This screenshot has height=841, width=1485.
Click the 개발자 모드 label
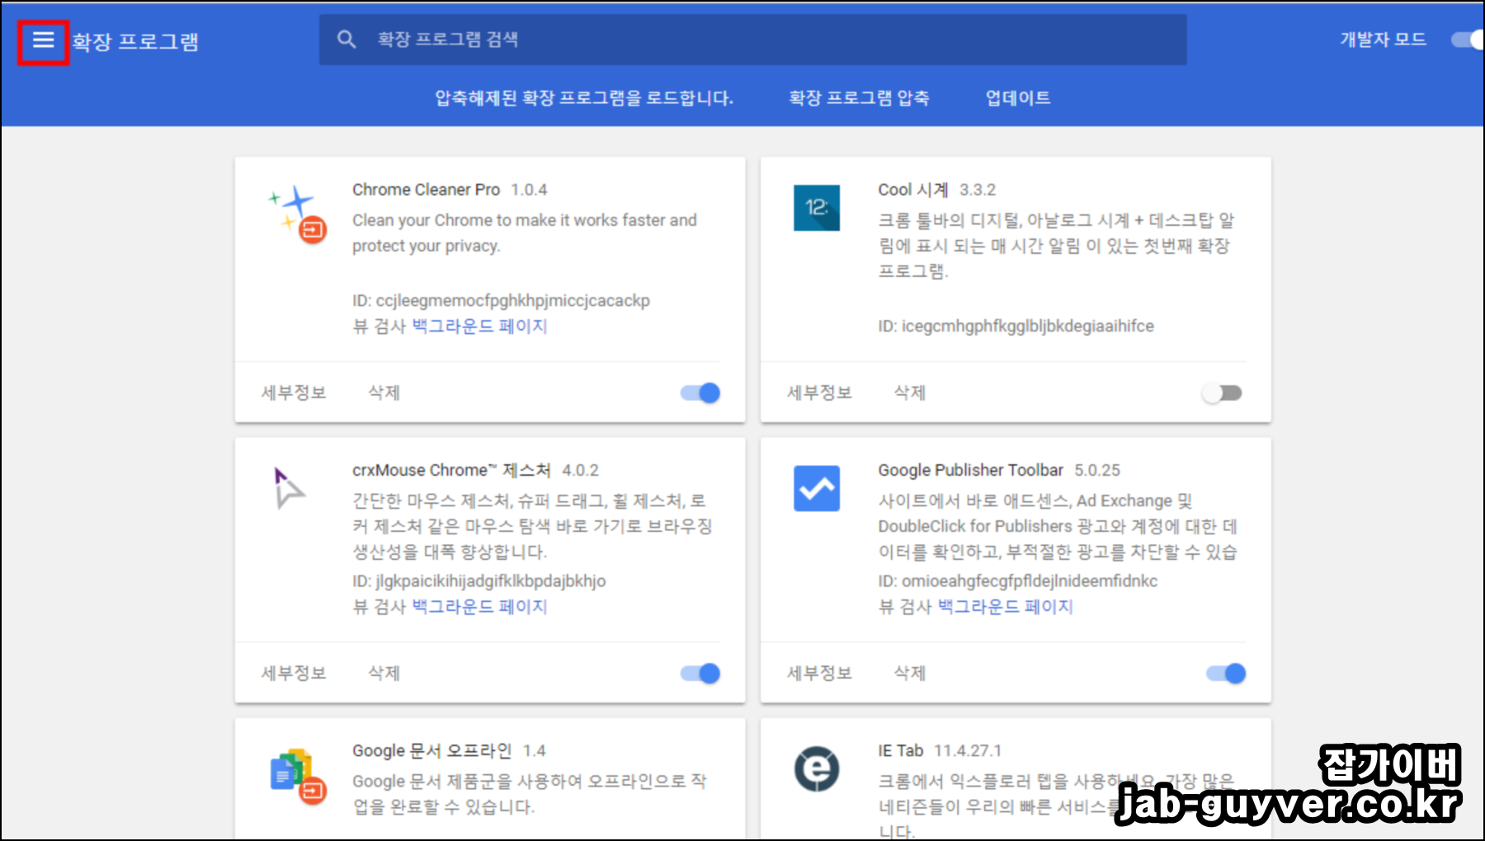[x=1383, y=40]
